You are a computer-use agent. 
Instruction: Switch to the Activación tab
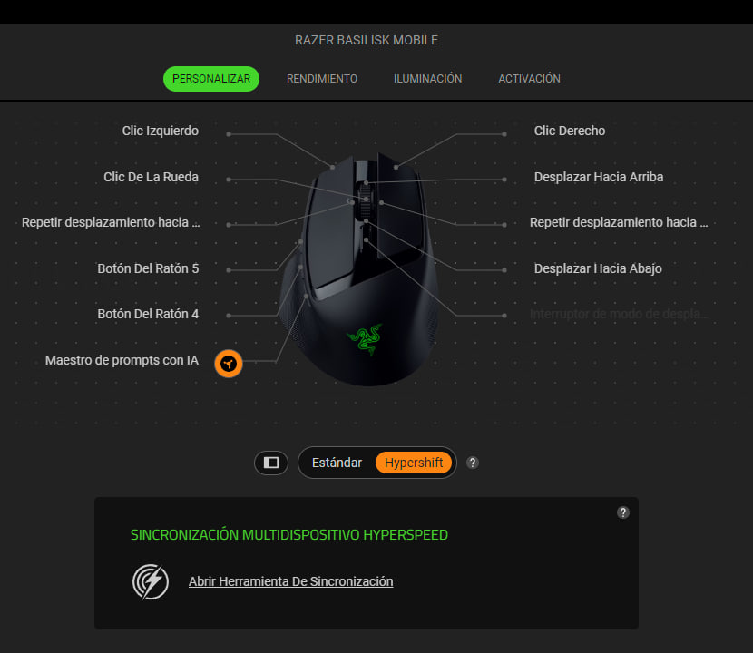point(529,79)
